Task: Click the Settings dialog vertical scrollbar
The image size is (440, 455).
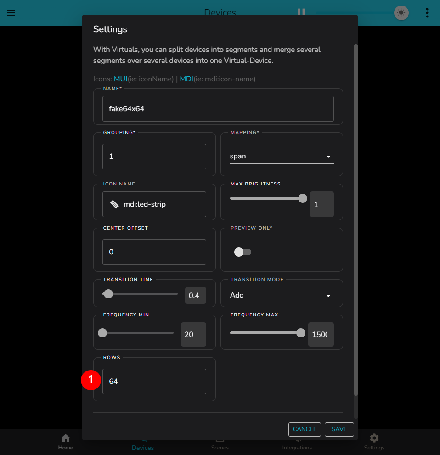Action: pos(356,219)
